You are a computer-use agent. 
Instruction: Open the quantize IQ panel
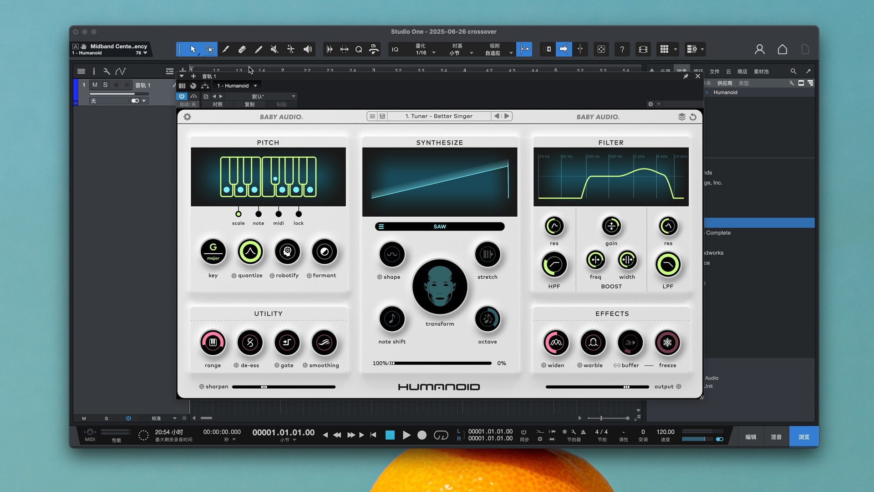point(395,49)
